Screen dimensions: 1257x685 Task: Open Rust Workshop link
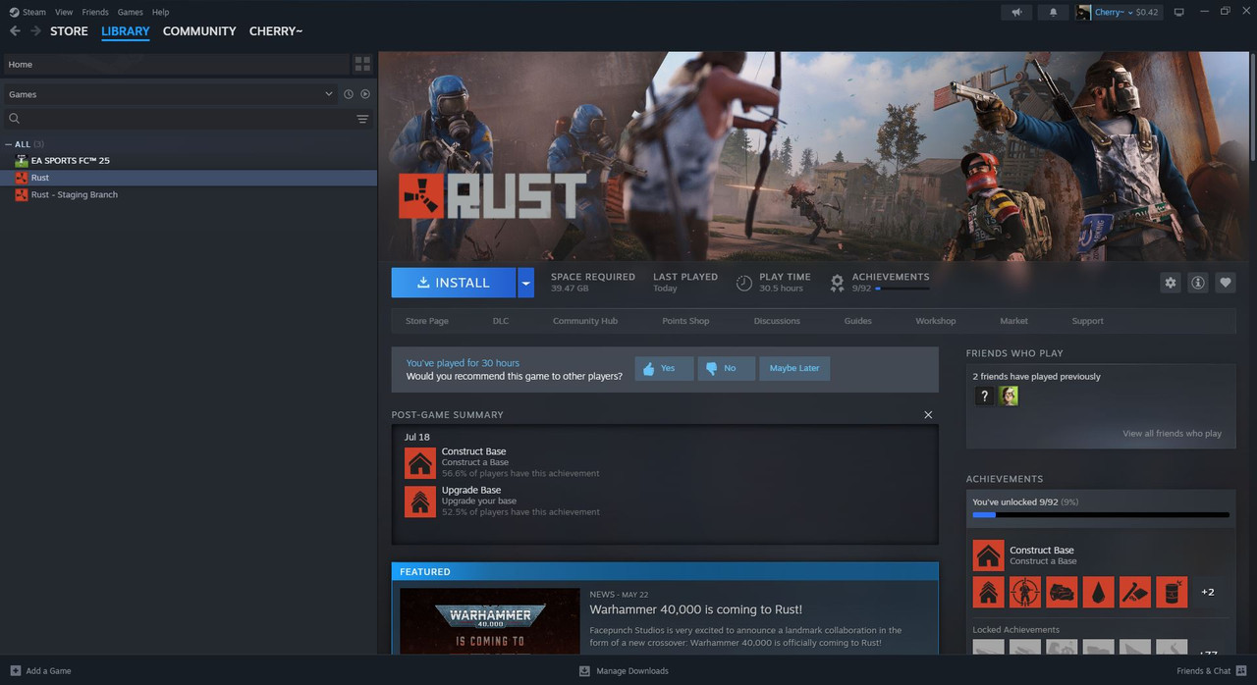click(x=936, y=321)
